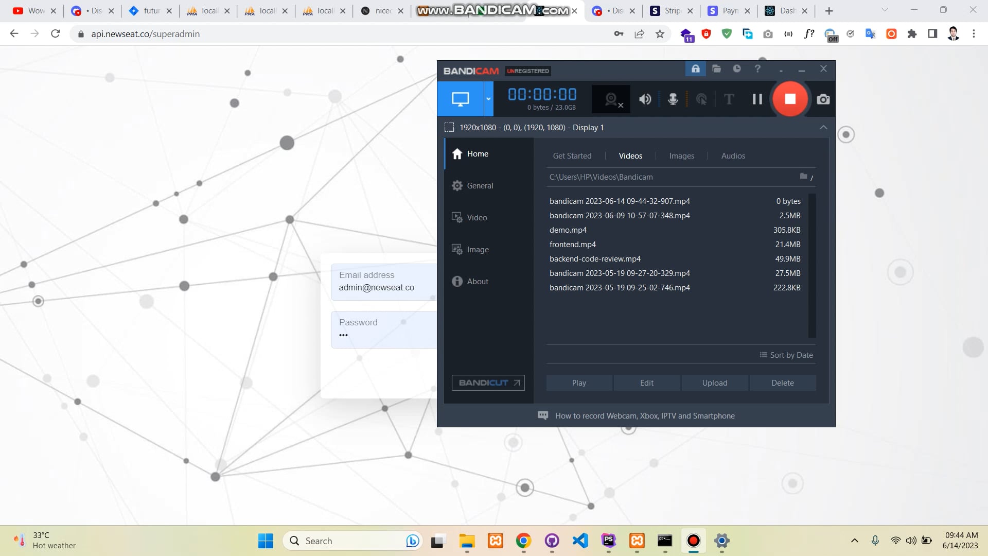Open the text overlay (T) settings
The height and width of the screenshot is (556, 988).
point(729,99)
